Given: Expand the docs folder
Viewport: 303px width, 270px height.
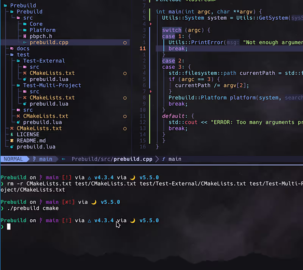Looking at the screenshot, I should pos(12,48).
